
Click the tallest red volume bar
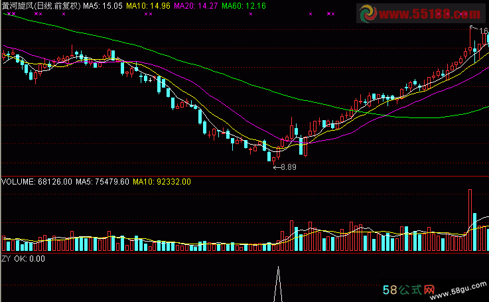[x=470, y=220]
